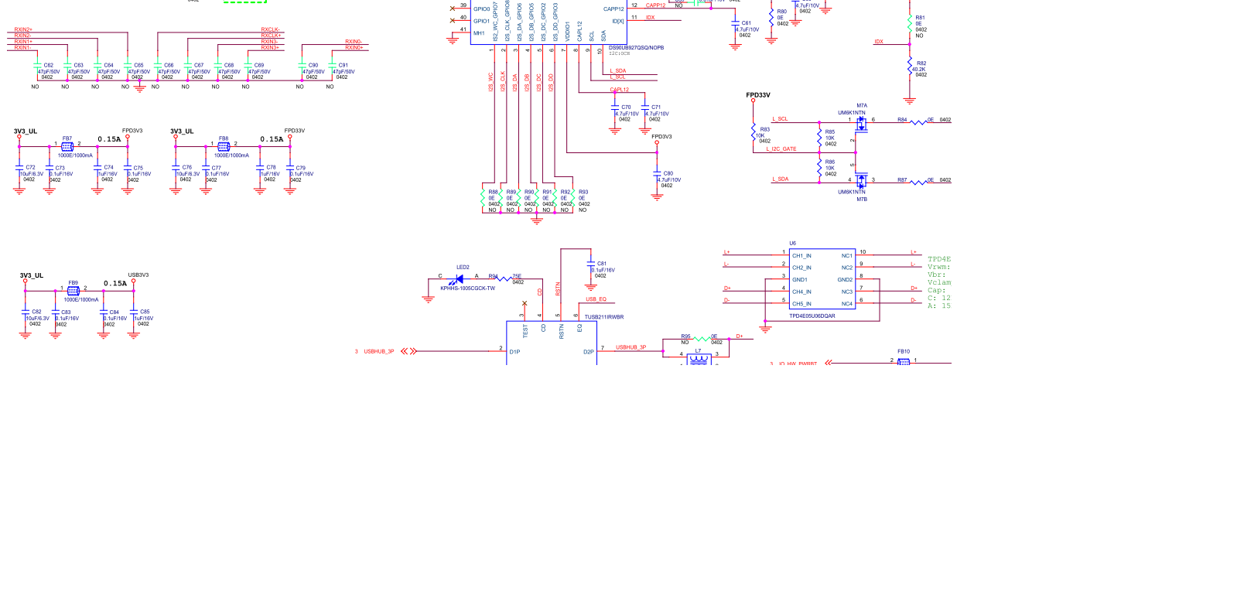The image size is (1244, 594).
Task: Click capacitor C85 symbol
Action: 134,312
